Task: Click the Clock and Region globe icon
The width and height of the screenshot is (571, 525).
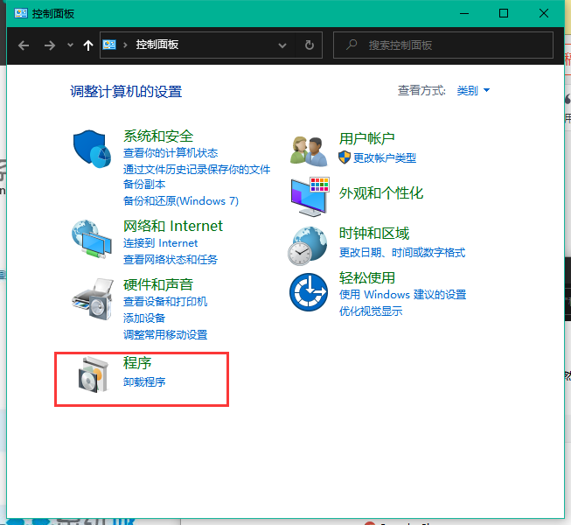Action: (308, 246)
